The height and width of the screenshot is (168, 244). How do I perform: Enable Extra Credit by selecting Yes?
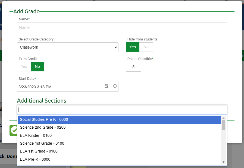[x=24, y=66]
